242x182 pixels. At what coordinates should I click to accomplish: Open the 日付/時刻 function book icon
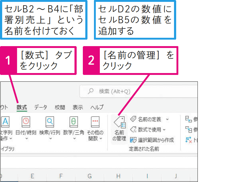click(26, 122)
